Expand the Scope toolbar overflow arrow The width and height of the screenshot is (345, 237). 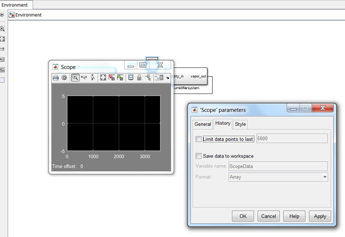[168, 78]
